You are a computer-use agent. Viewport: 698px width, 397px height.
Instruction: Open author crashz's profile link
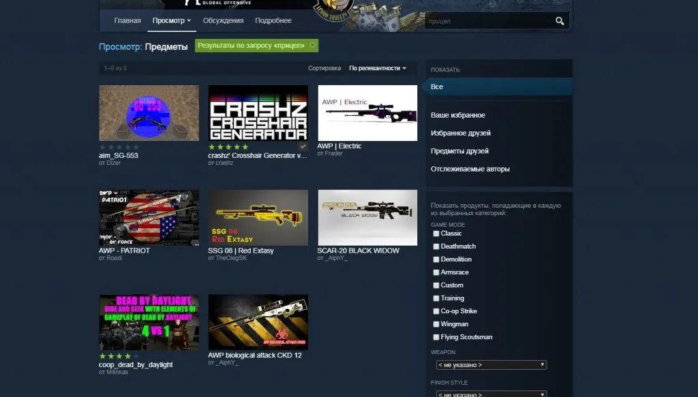[x=224, y=163]
